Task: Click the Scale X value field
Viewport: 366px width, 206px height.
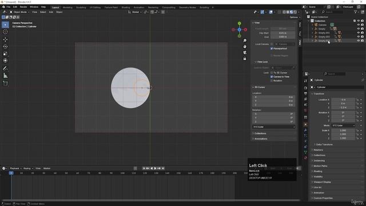Action: [x=343, y=130]
